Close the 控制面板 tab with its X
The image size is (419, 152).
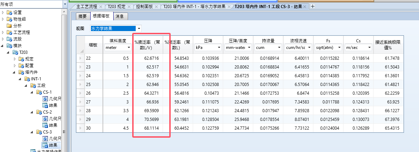tap(156, 7)
